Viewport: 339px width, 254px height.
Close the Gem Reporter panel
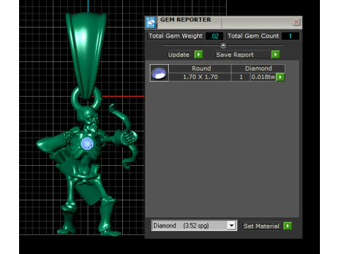[x=296, y=22]
